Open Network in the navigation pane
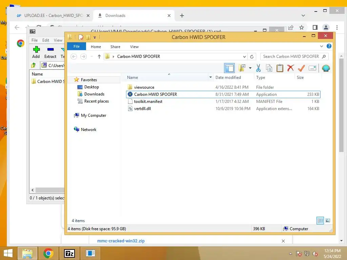The height and width of the screenshot is (260, 347). 88,130
